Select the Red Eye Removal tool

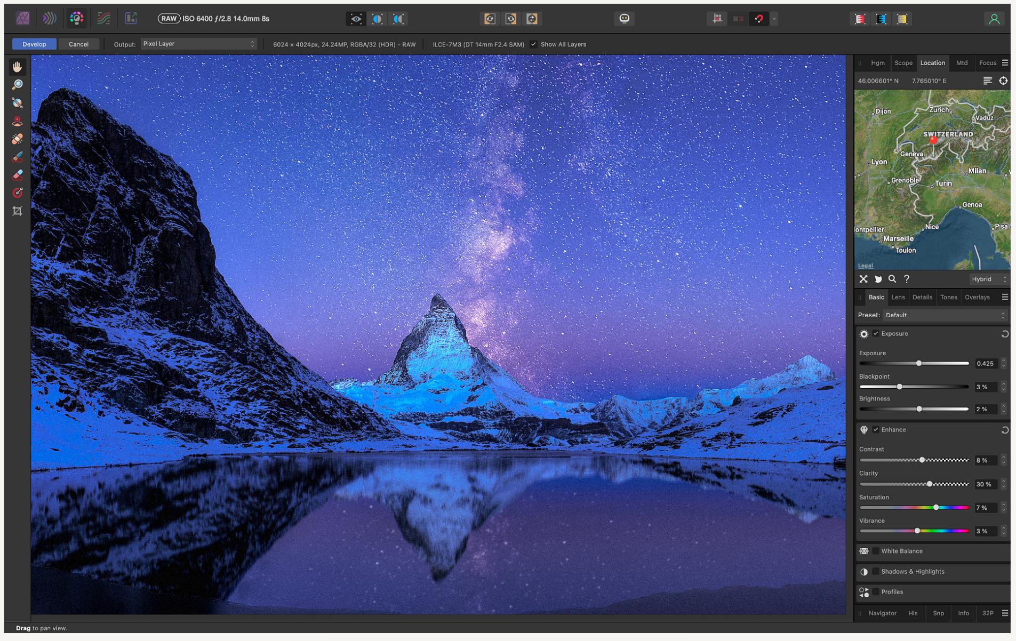(18, 121)
